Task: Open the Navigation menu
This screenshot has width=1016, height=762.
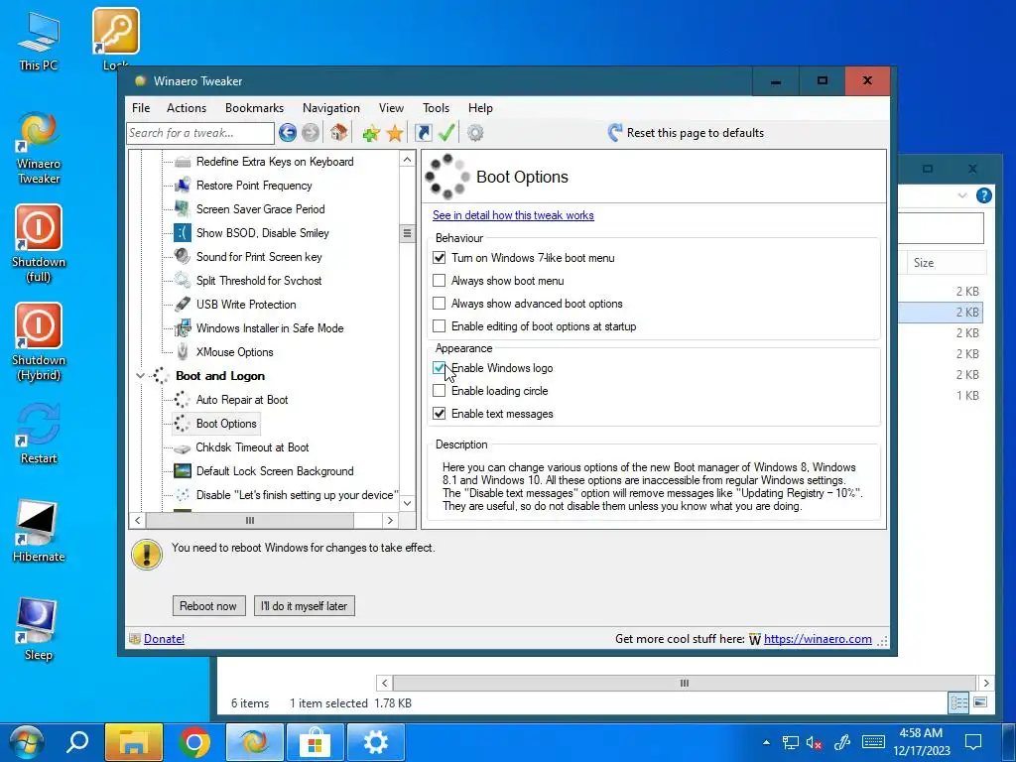Action: tap(331, 108)
